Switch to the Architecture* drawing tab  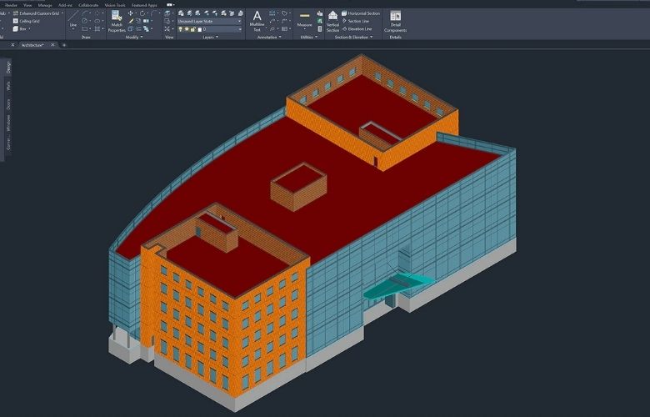pyautogui.click(x=32, y=45)
